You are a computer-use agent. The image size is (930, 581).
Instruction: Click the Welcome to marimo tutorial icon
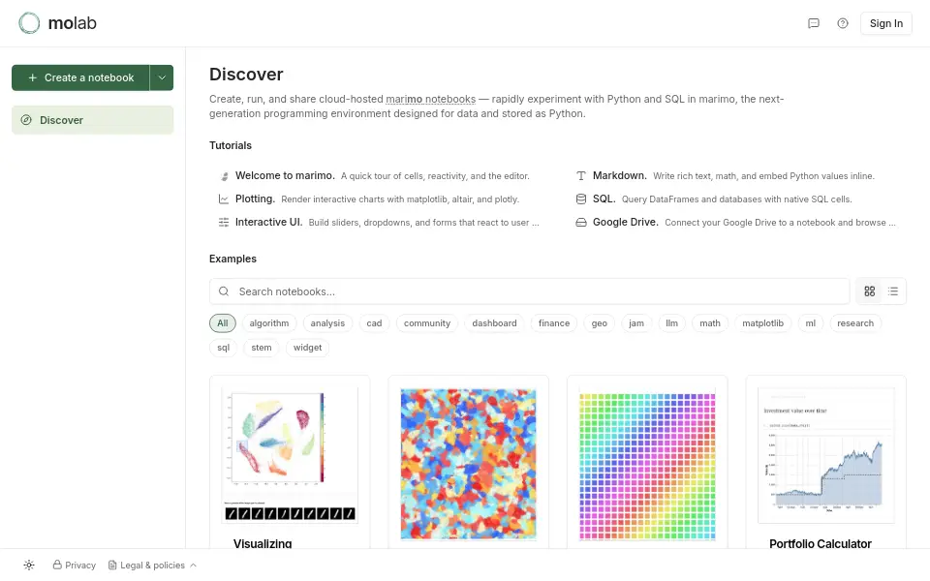tap(224, 176)
